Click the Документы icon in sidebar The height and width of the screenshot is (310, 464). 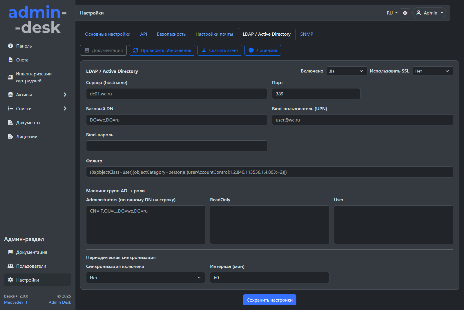coord(10,122)
